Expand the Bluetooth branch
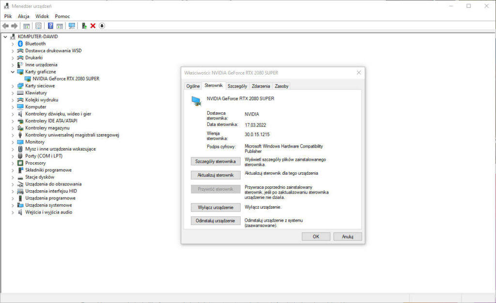Image resolution: width=496 pixels, height=303 pixels. (x=13, y=44)
